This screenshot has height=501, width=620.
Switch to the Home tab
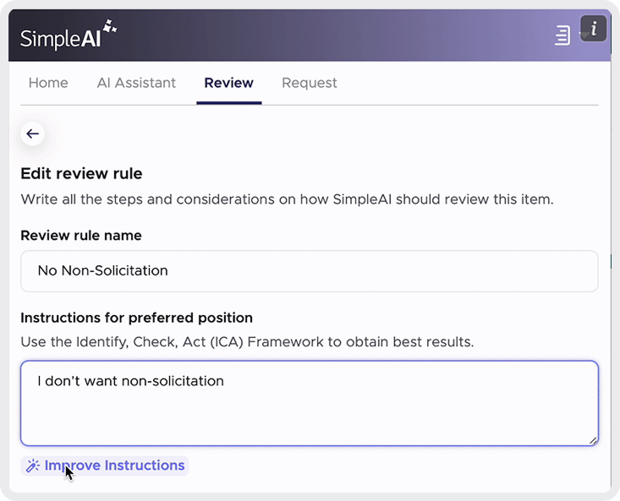tap(48, 83)
